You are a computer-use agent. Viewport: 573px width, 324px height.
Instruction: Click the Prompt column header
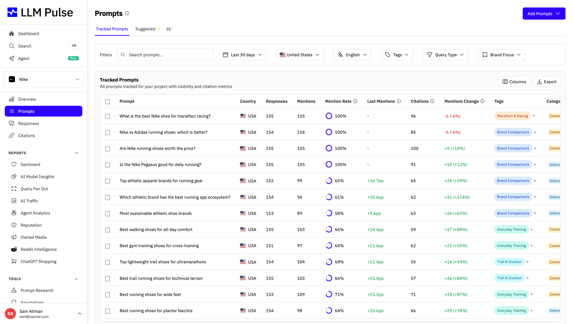coord(127,101)
